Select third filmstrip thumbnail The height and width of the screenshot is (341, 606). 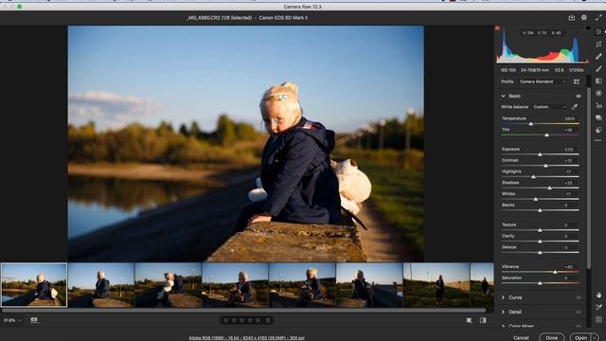pyautogui.click(x=169, y=285)
